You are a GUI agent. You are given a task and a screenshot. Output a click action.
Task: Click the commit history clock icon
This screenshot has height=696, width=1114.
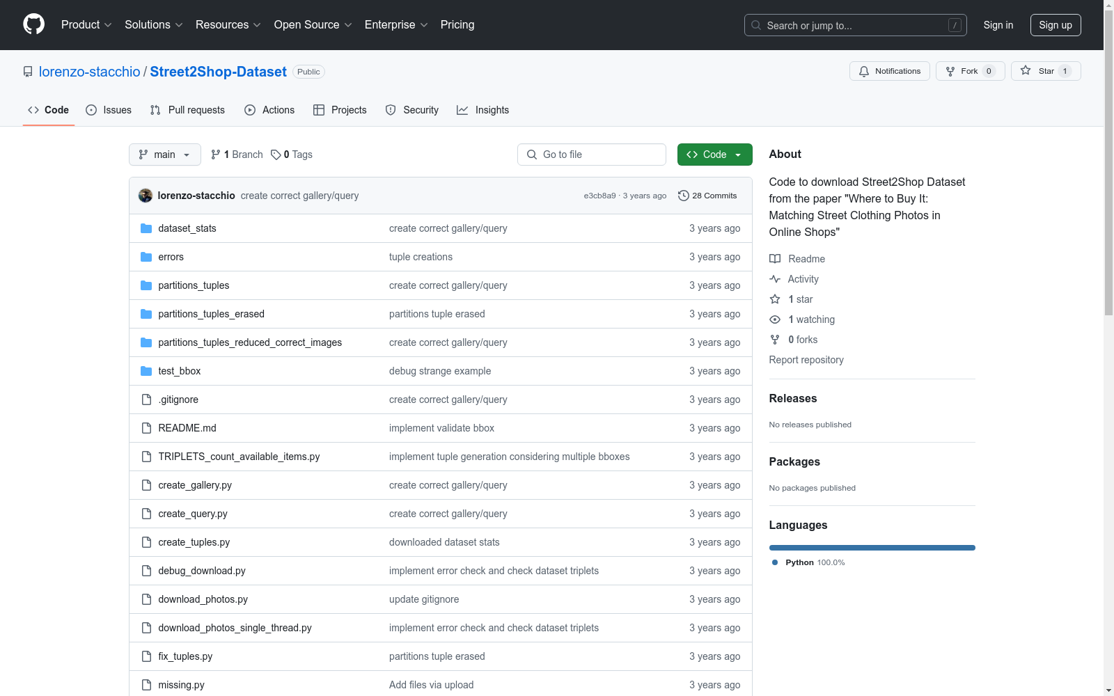[x=684, y=196]
